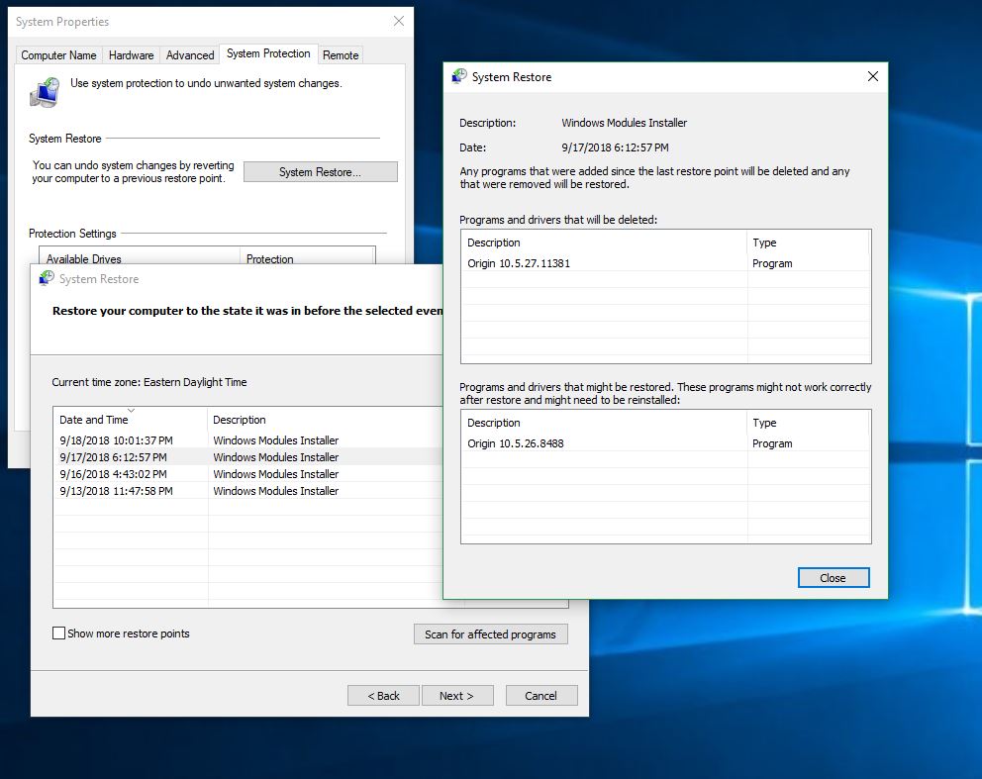Close the affected programs dialog with X
The width and height of the screenshot is (982, 779).
(872, 77)
